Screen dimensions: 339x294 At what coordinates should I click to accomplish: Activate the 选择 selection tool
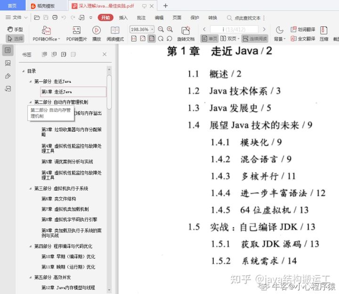15,39
